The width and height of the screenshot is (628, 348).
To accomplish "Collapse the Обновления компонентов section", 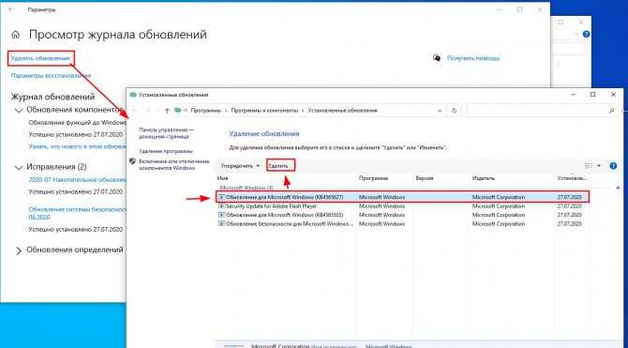I will coord(19,111).
